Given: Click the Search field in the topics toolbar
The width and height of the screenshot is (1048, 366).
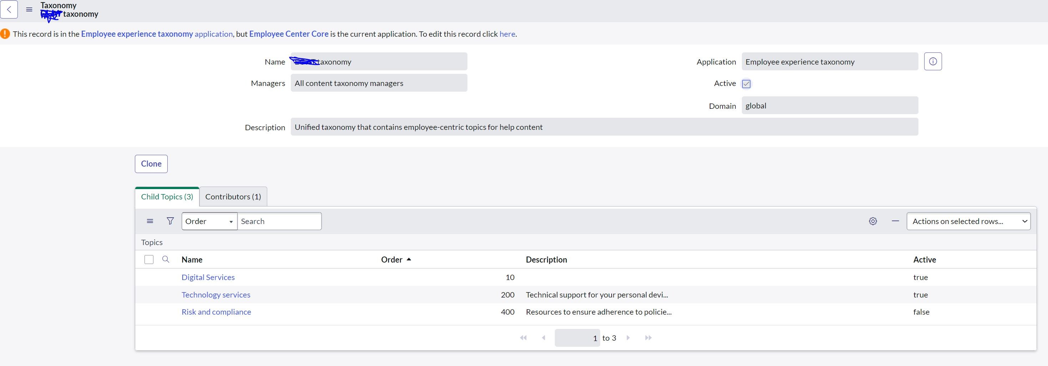Looking at the screenshot, I should pyautogui.click(x=279, y=221).
